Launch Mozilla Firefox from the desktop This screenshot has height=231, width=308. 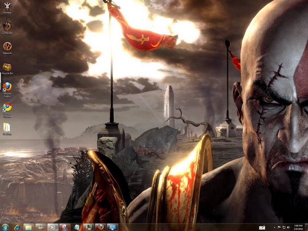click(x=7, y=90)
